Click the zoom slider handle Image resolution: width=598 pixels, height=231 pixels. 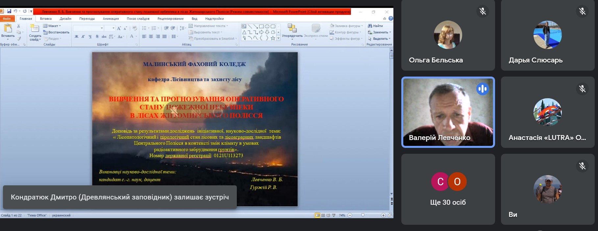[363, 215]
